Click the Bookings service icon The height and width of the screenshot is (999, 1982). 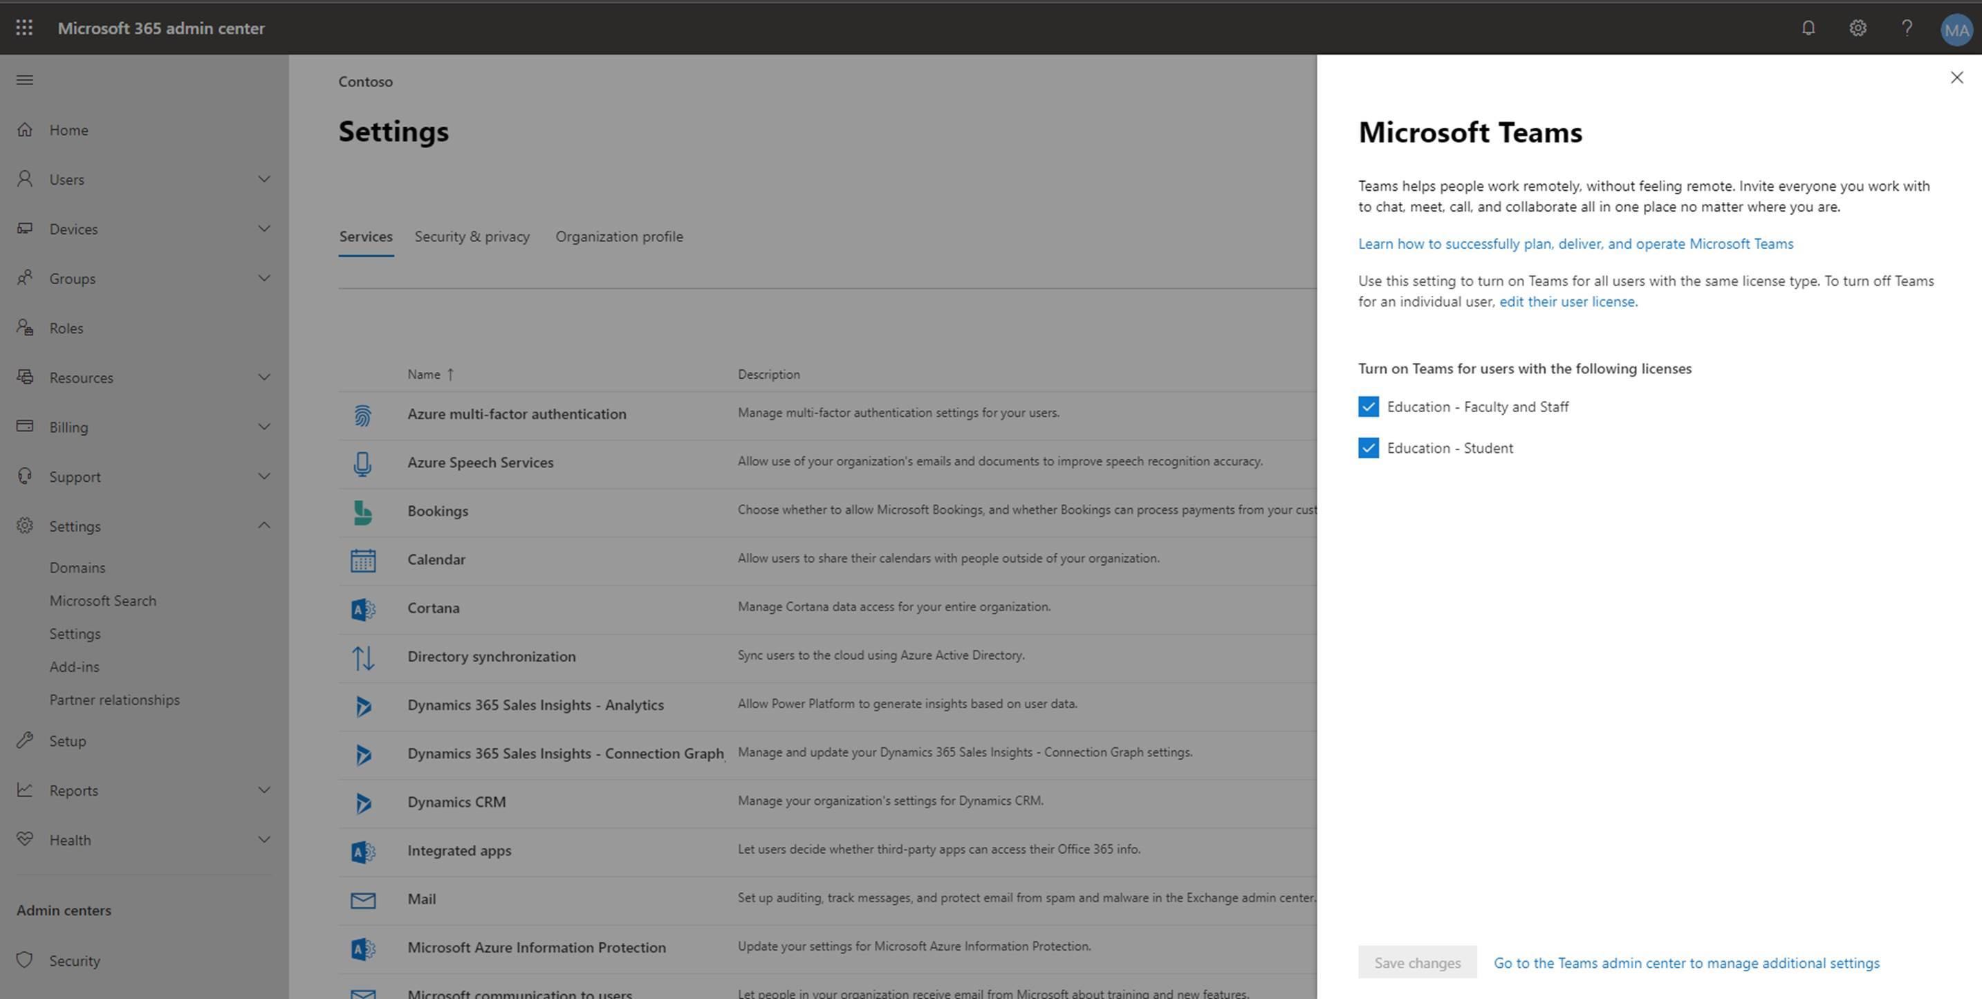coord(363,508)
